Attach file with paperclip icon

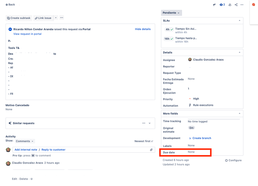[x=151, y=150]
